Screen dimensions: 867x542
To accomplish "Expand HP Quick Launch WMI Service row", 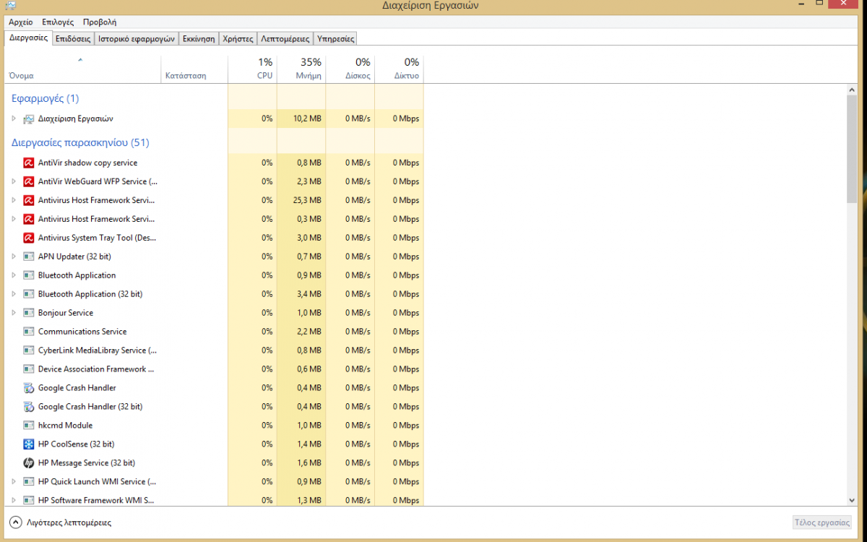I will pyautogui.click(x=14, y=482).
